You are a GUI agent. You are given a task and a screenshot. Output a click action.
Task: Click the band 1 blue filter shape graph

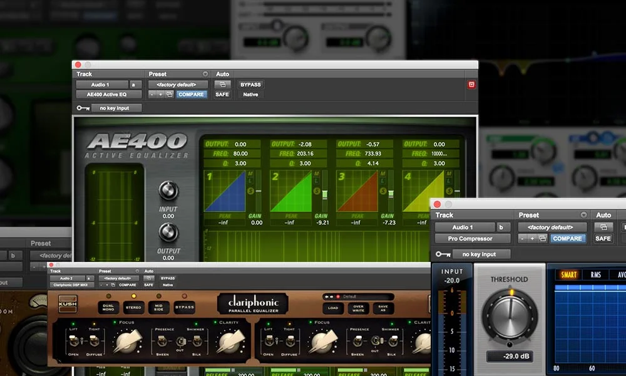tap(224, 191)
